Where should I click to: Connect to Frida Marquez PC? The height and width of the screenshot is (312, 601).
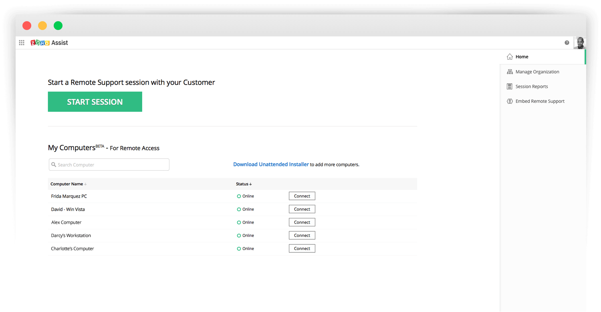[x=302, y=196]
